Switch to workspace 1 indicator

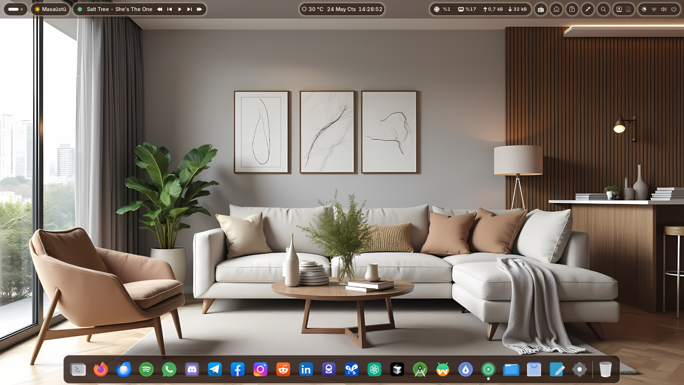(619, 9)
